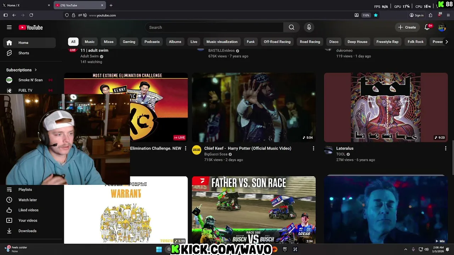Select the Music filter chip
Viewport: 454px width, 255px height.
pyautogui.click(x=89, y=42)
